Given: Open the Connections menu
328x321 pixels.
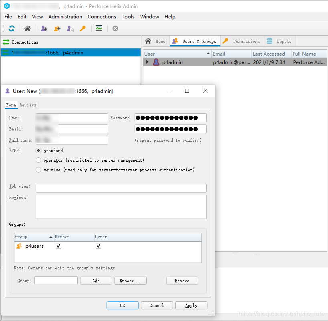Looking at the screenshot, I should coord(102,17).
